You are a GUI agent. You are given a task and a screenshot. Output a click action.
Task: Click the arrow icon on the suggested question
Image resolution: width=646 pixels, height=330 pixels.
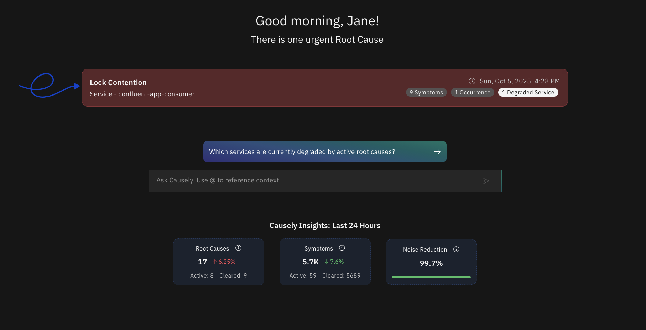coord(437,152)
